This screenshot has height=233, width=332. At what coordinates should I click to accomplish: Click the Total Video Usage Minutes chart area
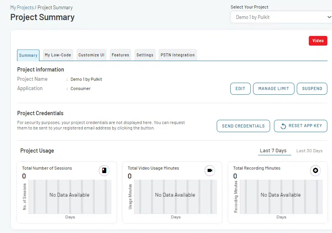tap(175, 197)
